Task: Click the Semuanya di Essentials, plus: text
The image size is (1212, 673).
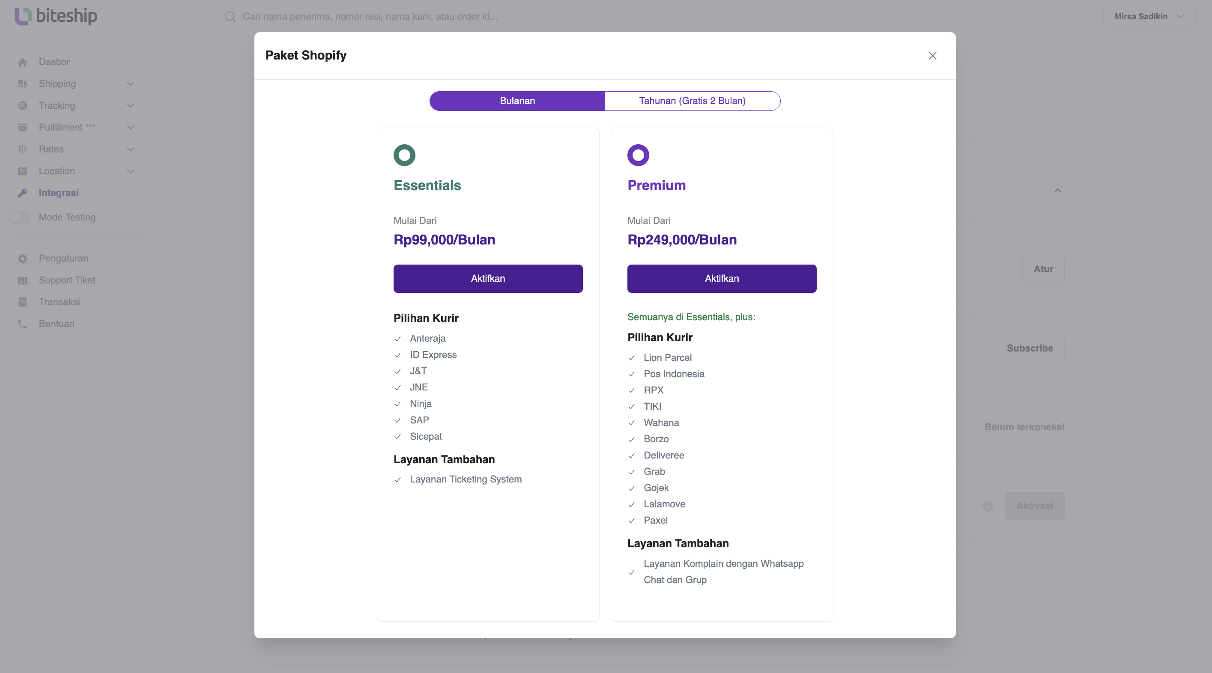Action: 691,317
